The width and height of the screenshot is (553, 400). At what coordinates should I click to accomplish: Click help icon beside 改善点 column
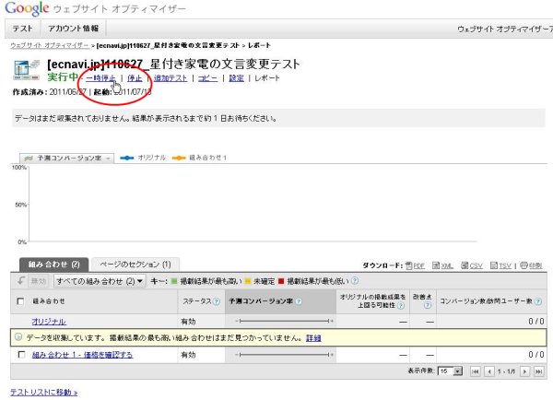pos(427,306)
